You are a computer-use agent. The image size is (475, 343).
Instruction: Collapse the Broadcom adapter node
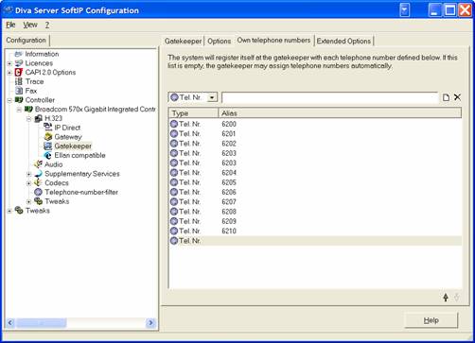[19, 110]
